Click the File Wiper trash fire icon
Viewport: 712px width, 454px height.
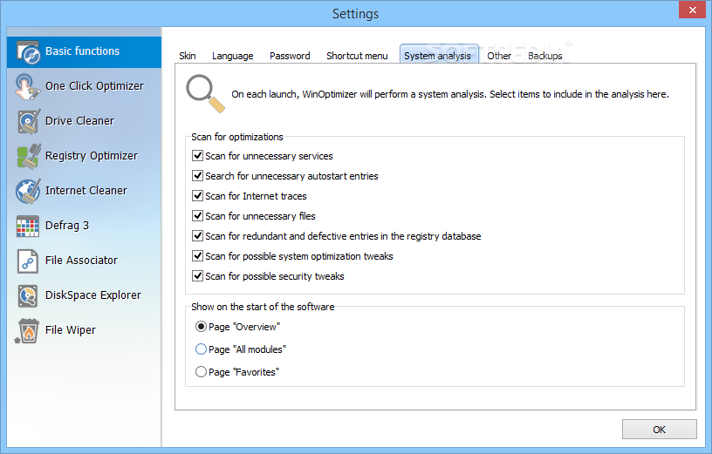[27, 330]
